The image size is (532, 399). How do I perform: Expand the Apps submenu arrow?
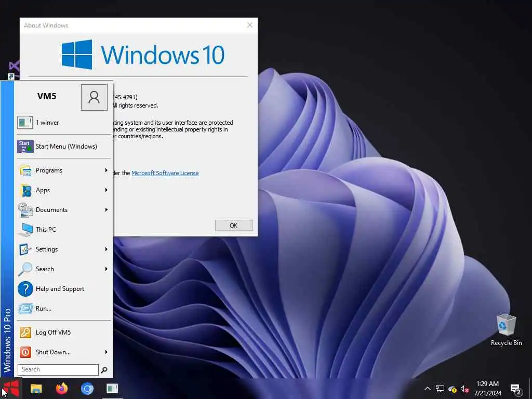tap(106, 190)
